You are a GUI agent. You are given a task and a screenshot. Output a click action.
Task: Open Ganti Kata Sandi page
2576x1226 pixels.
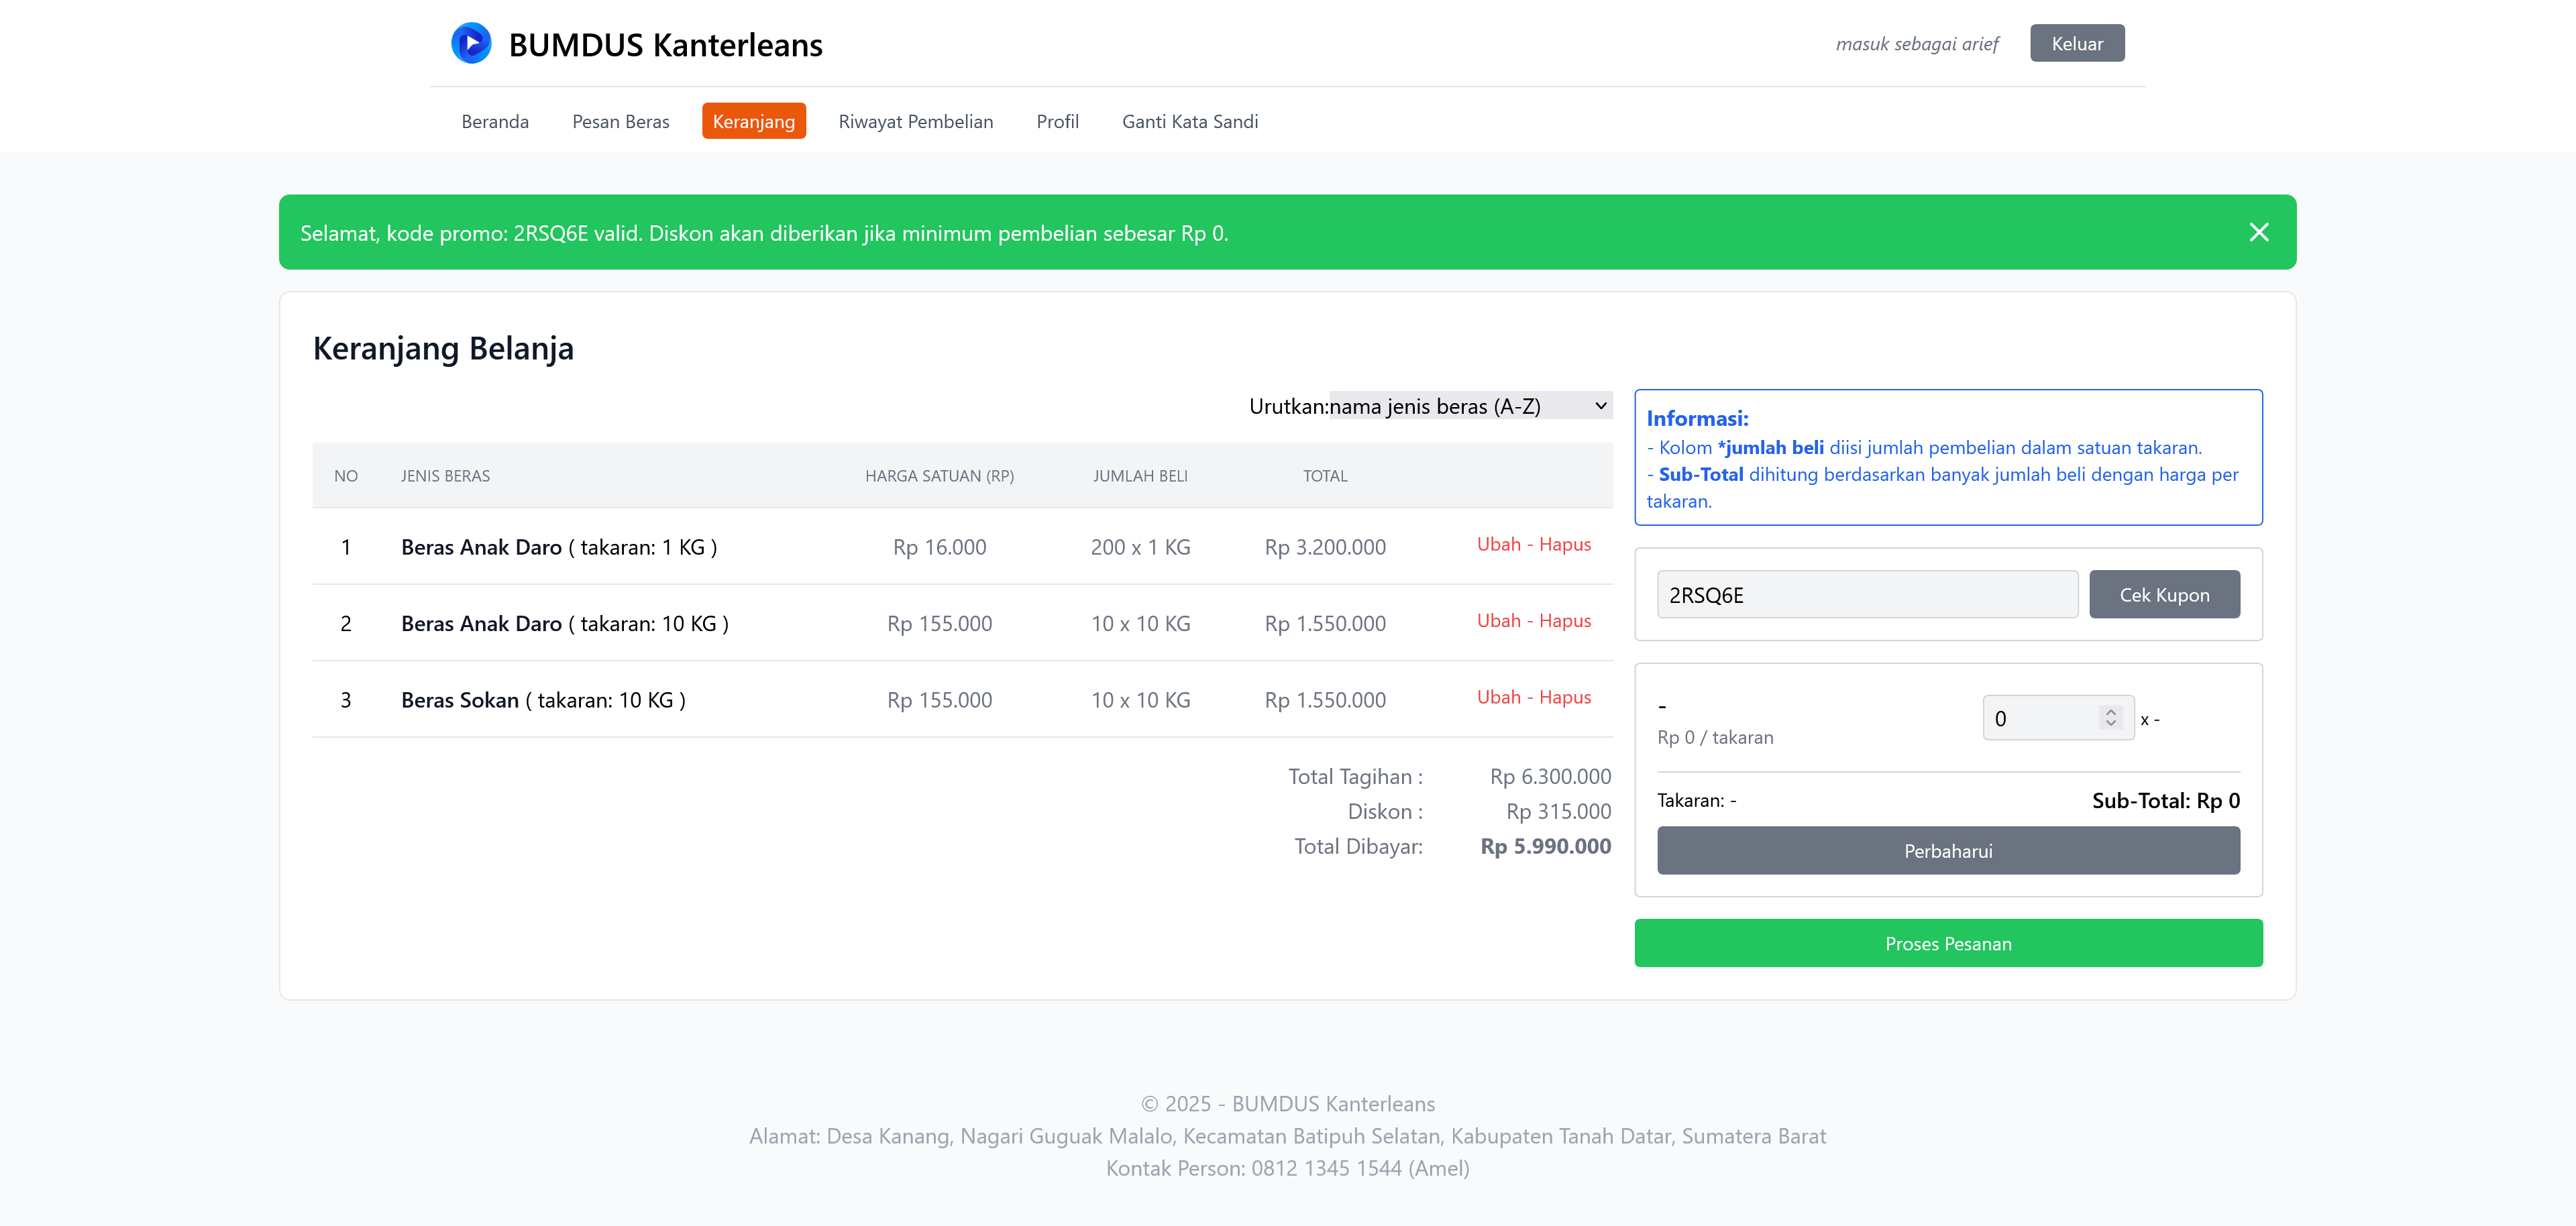click(1190, 121)
